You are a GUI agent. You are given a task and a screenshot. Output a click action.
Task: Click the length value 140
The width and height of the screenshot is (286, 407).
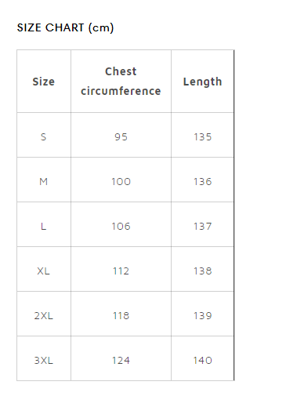coord(202,361)
